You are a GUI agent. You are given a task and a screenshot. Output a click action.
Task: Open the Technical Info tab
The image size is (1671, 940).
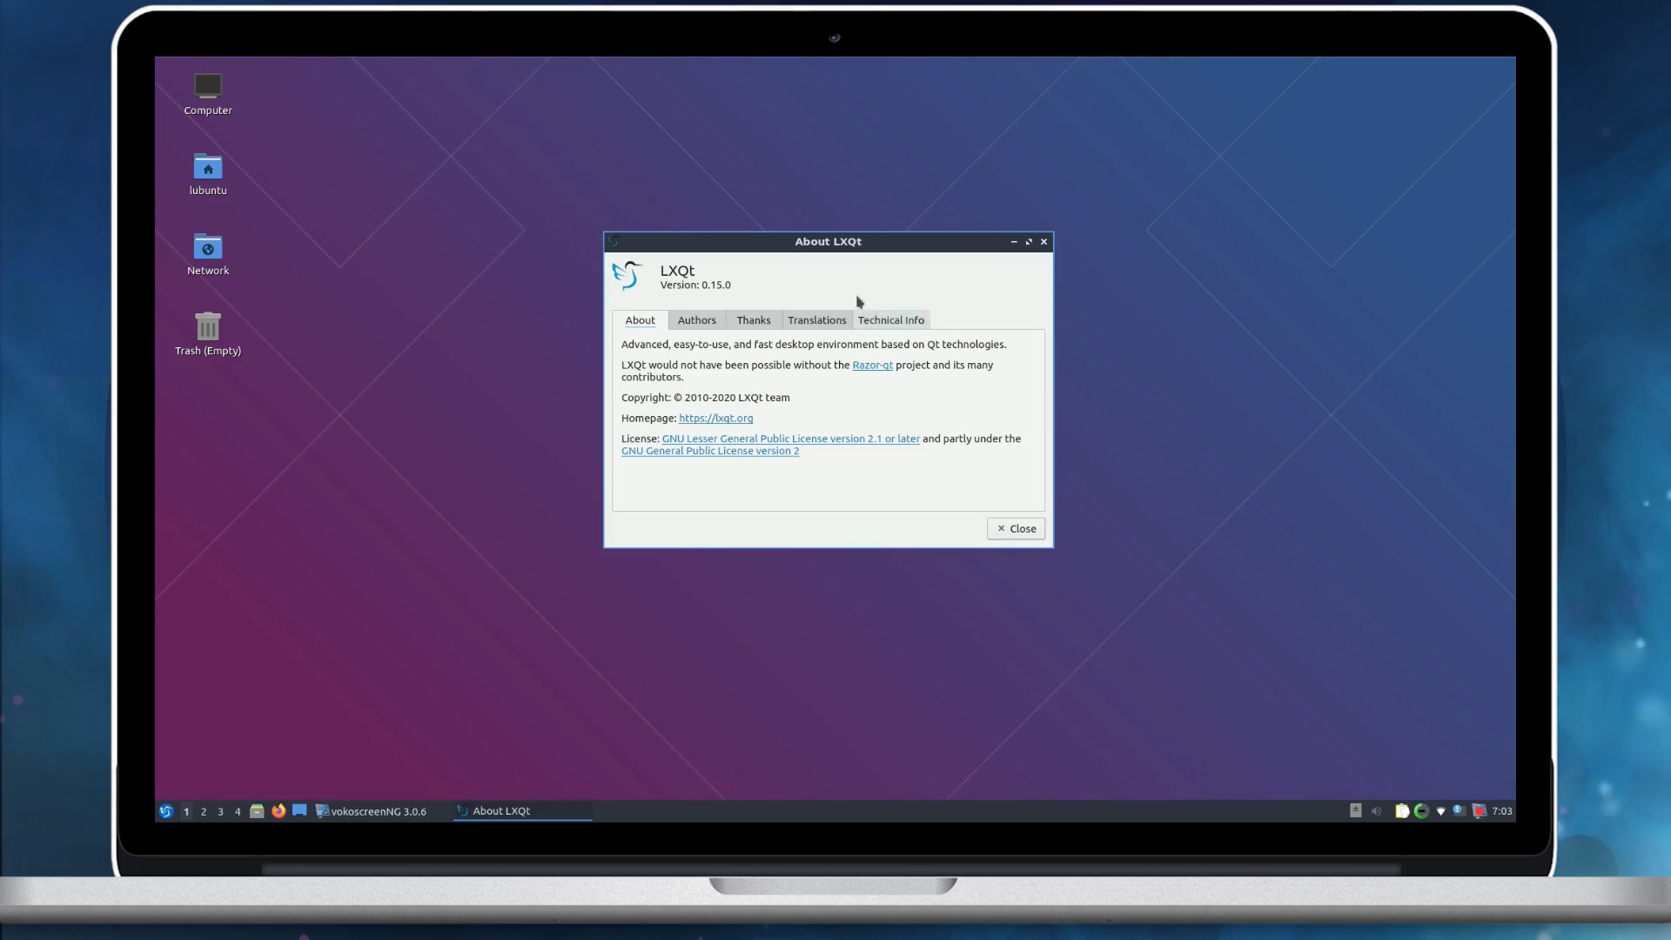coord(890,320)
